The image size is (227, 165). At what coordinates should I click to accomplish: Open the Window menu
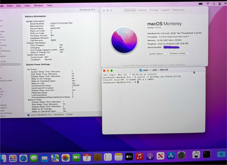pos(38,5)
